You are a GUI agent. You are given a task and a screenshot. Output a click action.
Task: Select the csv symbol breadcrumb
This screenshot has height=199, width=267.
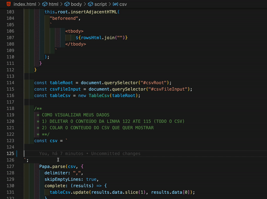click(x=123, y=4)
